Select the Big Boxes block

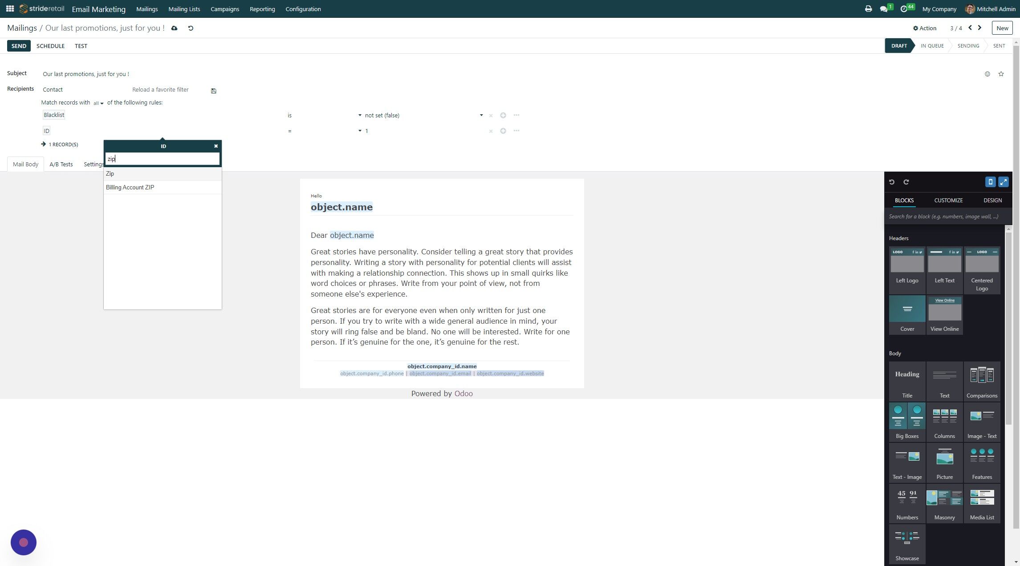[907, 421]
